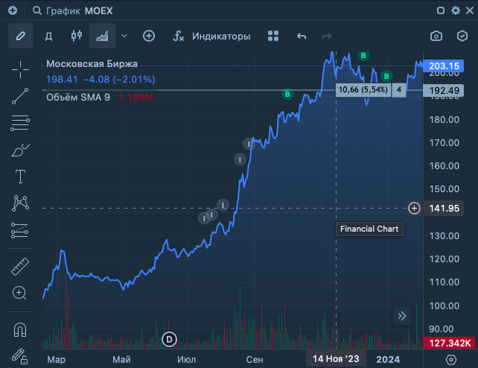Screen dimensions: 478x368
Task: Maximize the chart widget
Action: pyautogui.click(x=441, y=10)
